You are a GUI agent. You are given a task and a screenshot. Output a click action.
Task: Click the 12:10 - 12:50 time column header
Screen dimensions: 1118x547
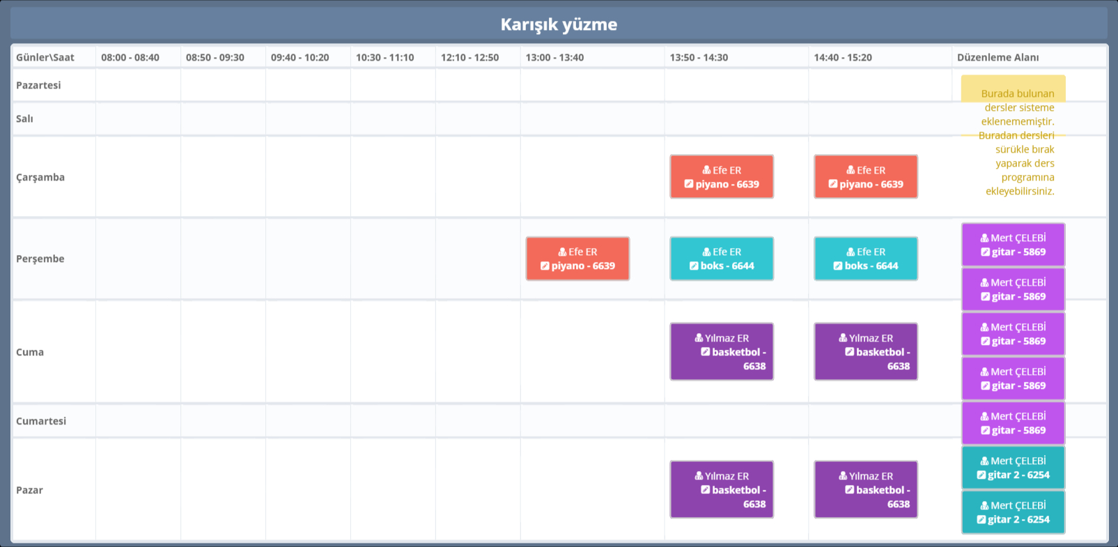pyautogui.click(x=469, y=57)
